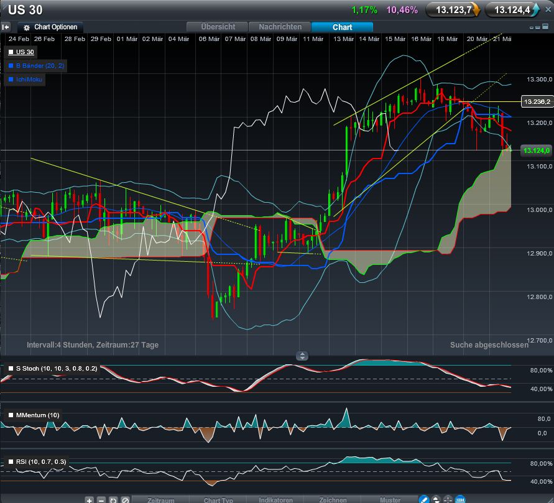Open the Chart Typ dropdown
This screenshot has width=554, height=503.
[218, 499]
